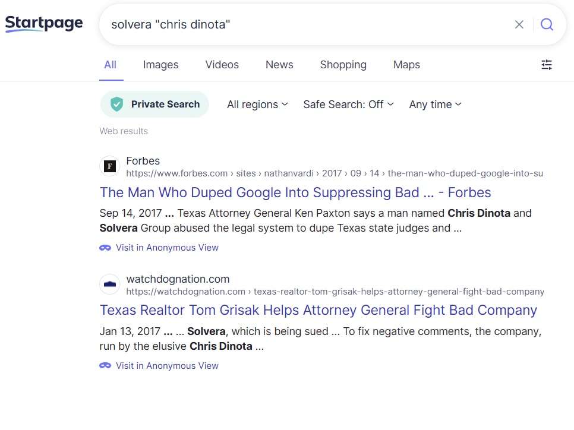Open the Videos tab
Image resolution: width=574 pixels, height=430 pixels.
point(222,65)
